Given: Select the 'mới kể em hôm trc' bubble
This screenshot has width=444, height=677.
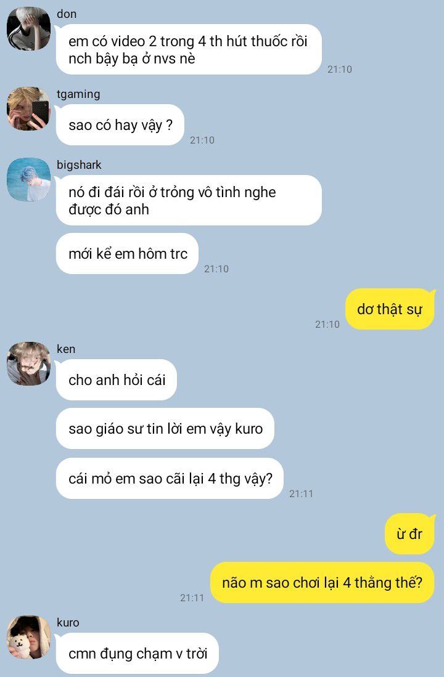Looking at the screenshot, I should (x=127, y=253).
